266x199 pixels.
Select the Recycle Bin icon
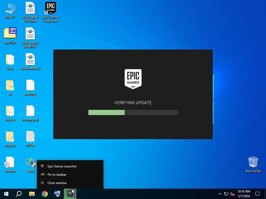pyautogui.click(x=253, y=165)
